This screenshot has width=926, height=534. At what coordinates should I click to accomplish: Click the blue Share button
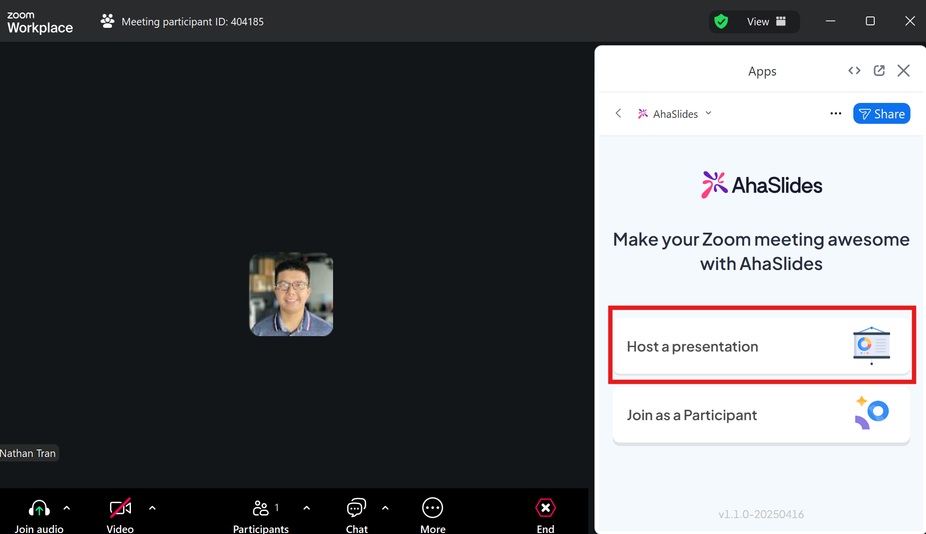pos(881,114)
